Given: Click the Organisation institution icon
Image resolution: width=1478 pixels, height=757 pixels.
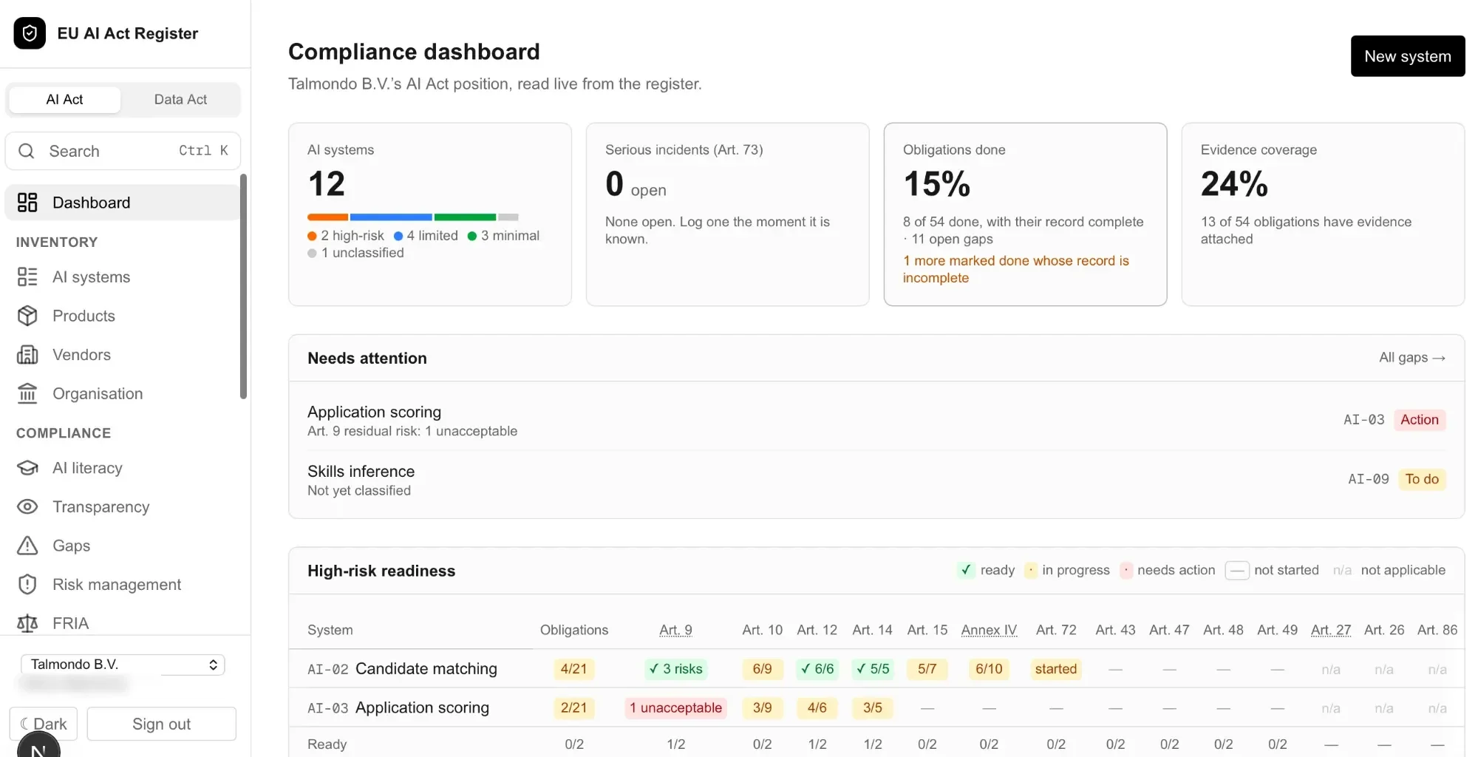Looking at the screenshot, I should [x=27, y=394].
